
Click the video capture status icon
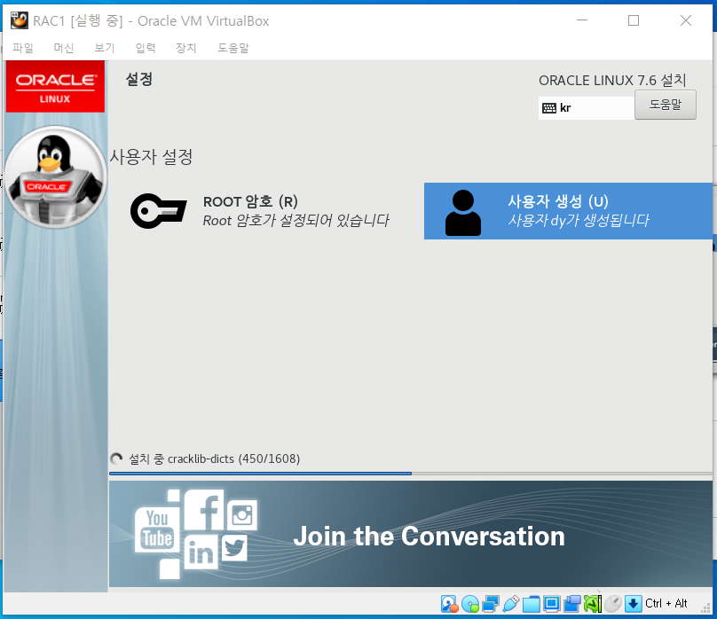(x=572, y=603)
